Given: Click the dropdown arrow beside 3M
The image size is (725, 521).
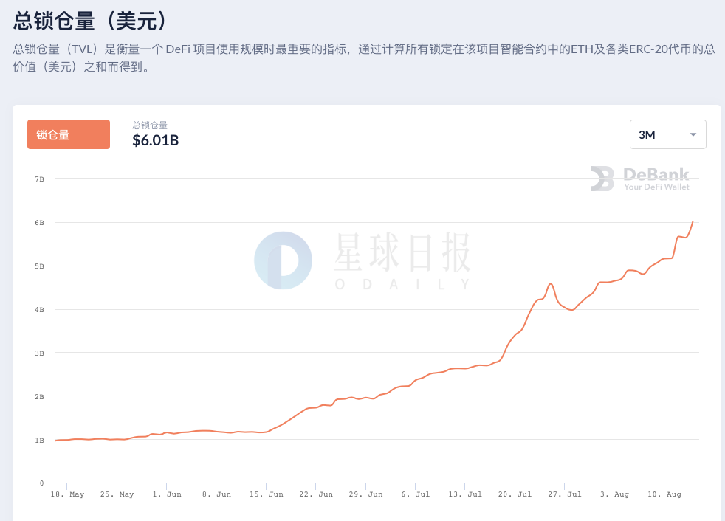Looking at the screenshot, I should pyautogui.click(x=693, y=134).
